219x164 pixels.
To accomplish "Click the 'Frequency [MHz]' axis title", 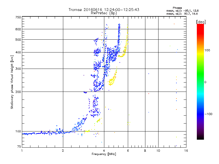I will (x=104, y=154).
